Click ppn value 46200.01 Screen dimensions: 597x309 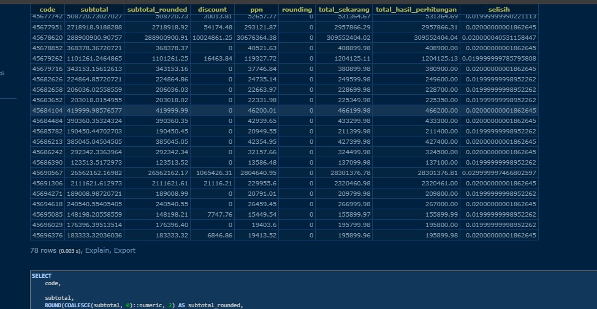click(x=257, y=111)
